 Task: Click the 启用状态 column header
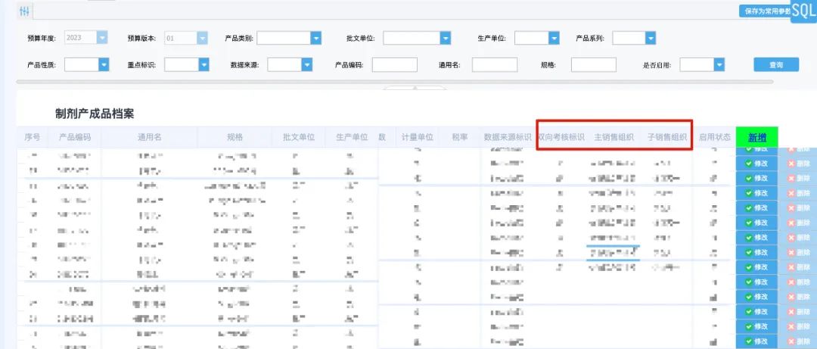715,138
